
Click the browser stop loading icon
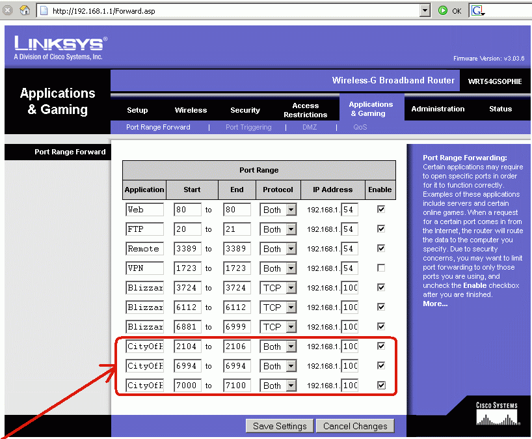8,10
